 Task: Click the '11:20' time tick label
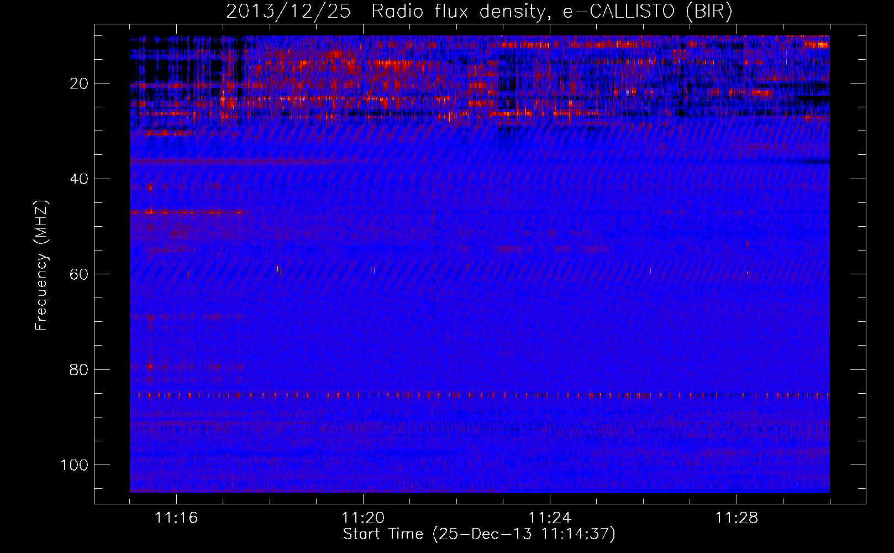pos(363,518)
